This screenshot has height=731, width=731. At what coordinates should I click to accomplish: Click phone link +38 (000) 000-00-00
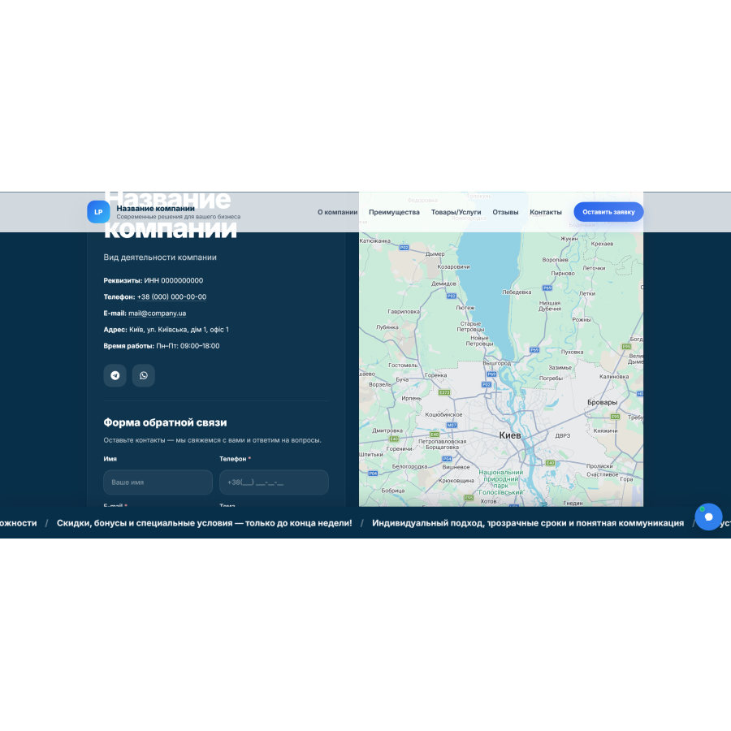[x=171, y=297]
